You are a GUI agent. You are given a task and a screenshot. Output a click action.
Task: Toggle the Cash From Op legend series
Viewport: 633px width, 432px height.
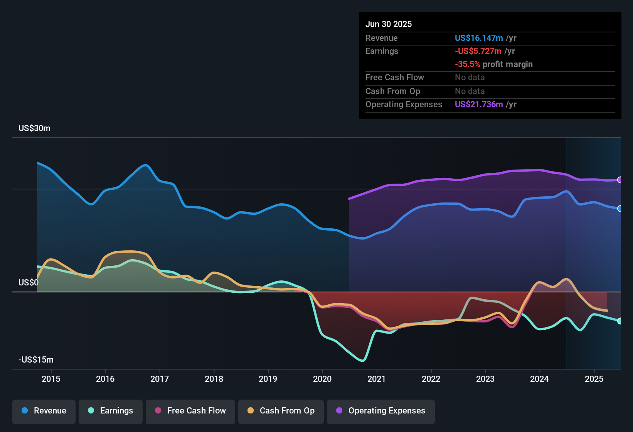pos(281,411)
